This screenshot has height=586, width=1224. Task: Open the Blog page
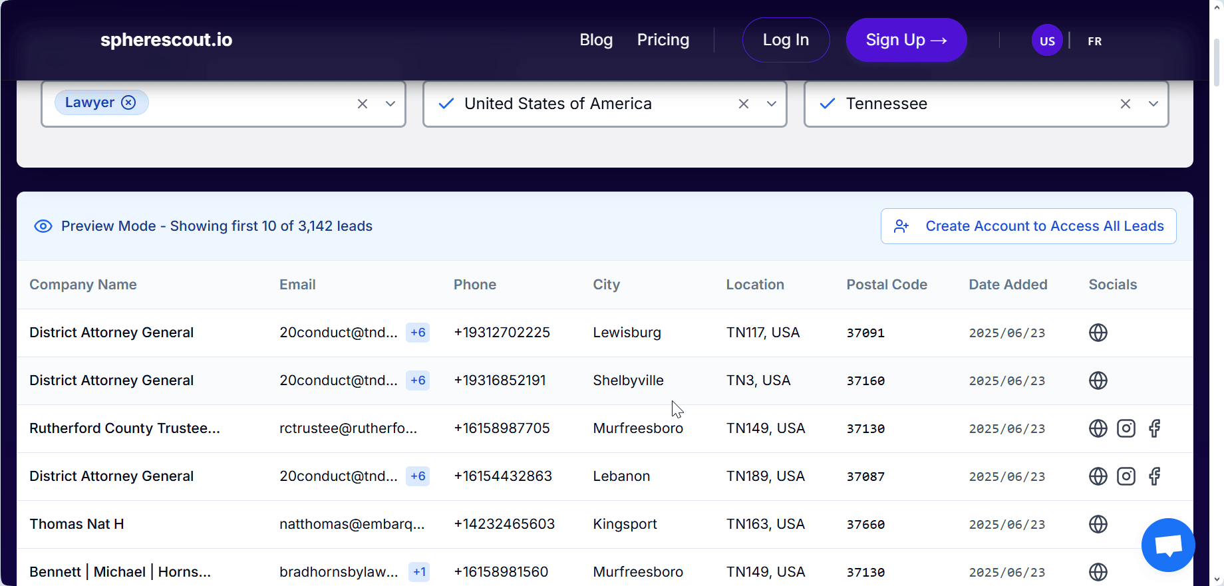point(596,40)
